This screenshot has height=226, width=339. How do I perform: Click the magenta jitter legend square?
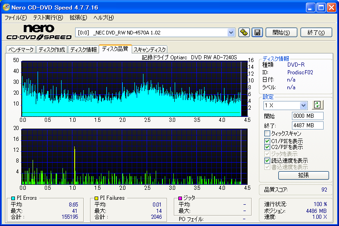[180, 198]
